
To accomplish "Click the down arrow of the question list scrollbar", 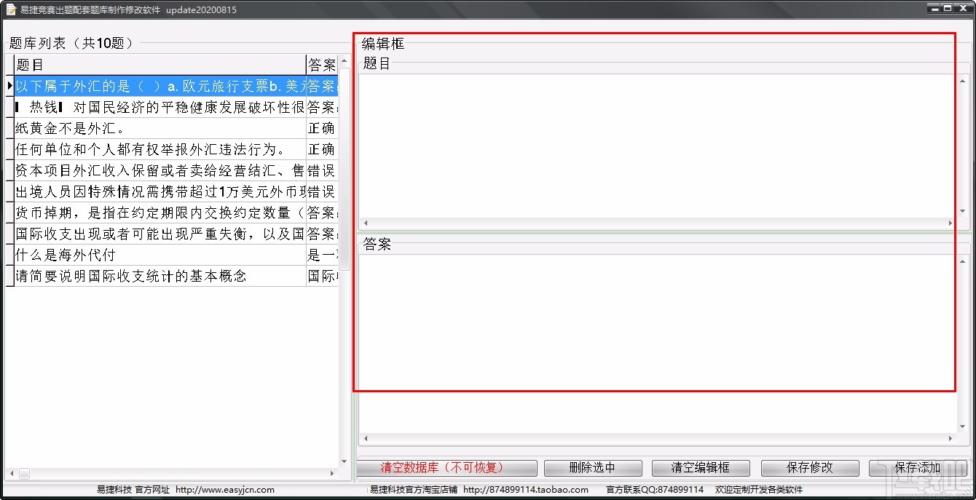I will 344,460.
